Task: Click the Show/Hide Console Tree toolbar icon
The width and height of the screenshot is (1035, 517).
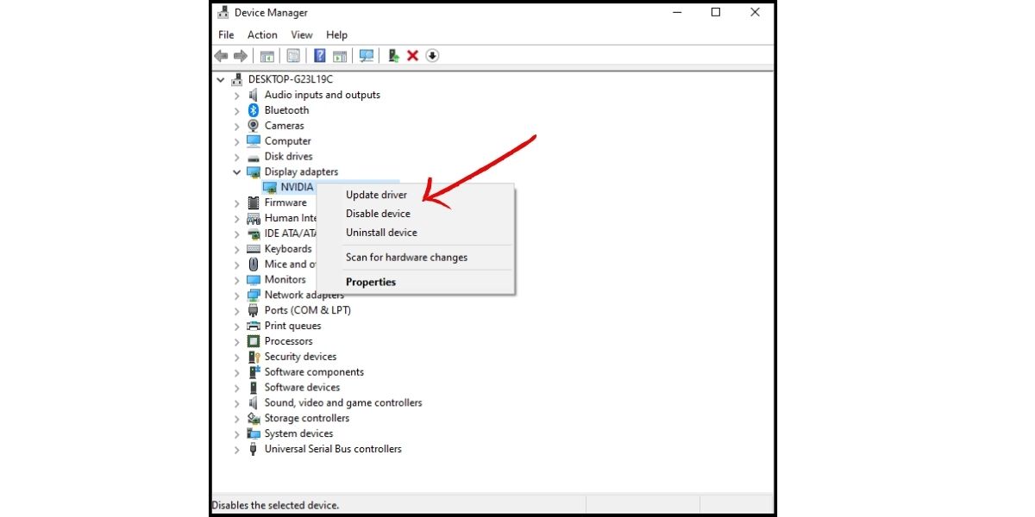Action: click(x=267, y=55)
